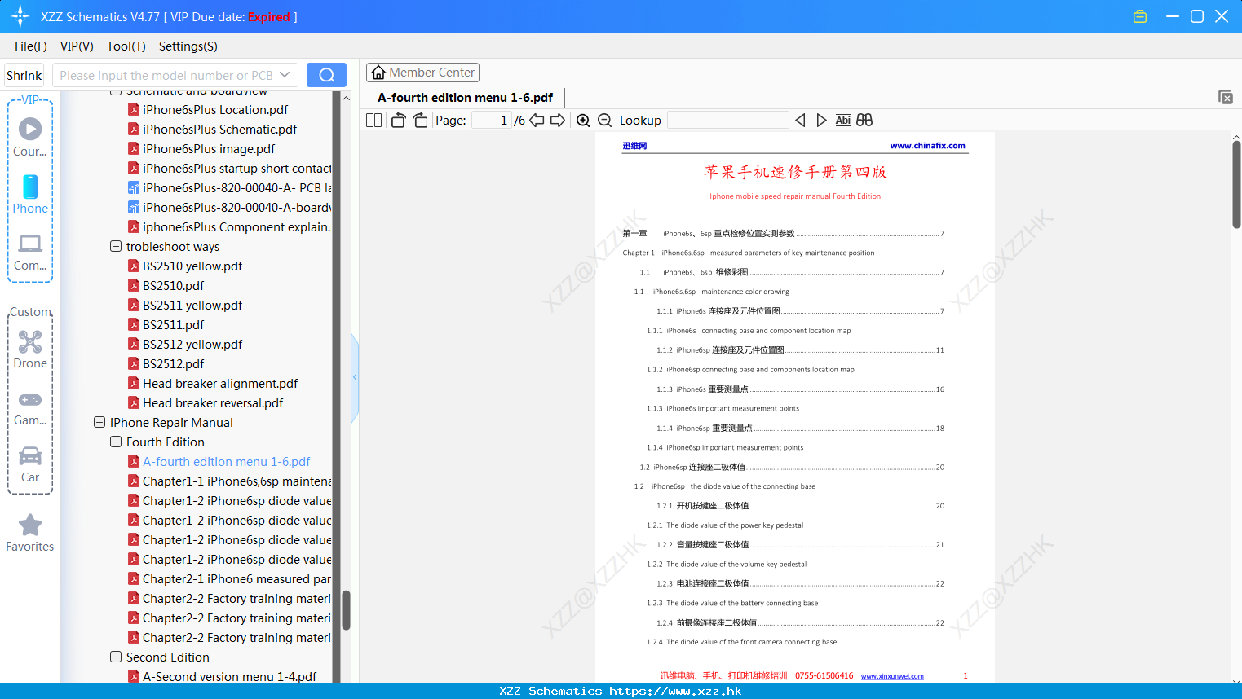This screenshot has width=1242, height=699.
Task: Open A-Second version menu 1-4.pdf
Action: (x=229, y=676)
